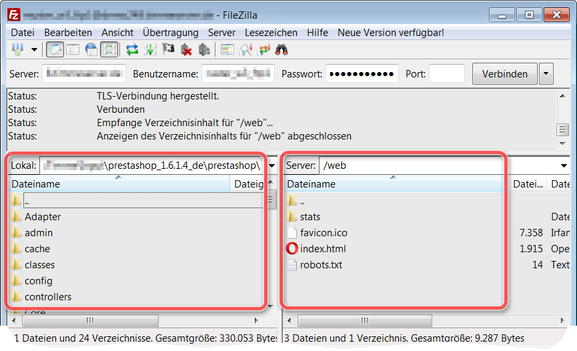Open the Übertragung menu

(170, 33)
